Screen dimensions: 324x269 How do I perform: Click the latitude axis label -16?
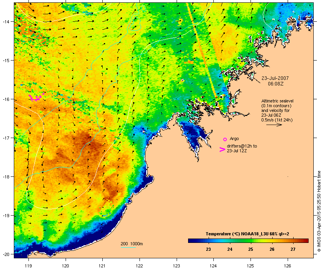(x=6, y=99)
